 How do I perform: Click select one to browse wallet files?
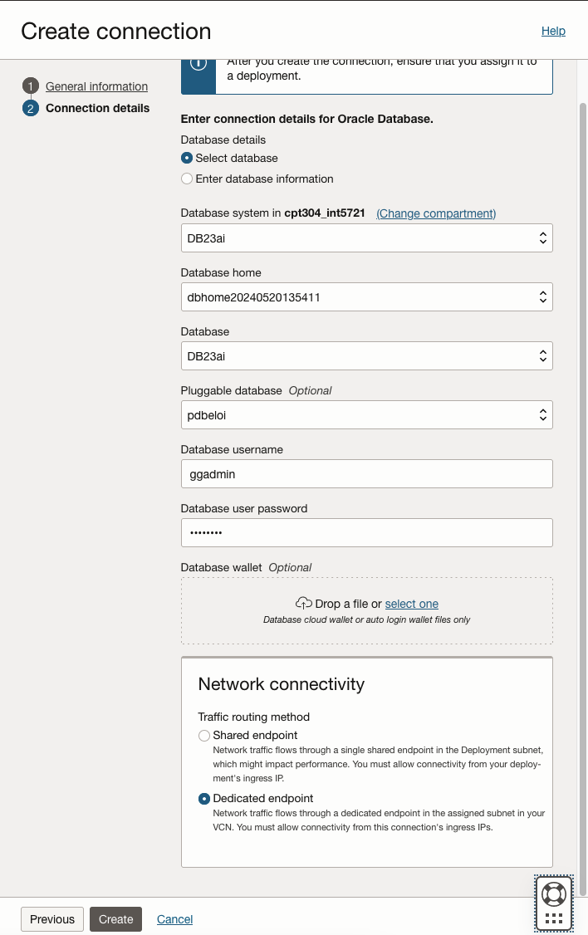click(411, 604)
